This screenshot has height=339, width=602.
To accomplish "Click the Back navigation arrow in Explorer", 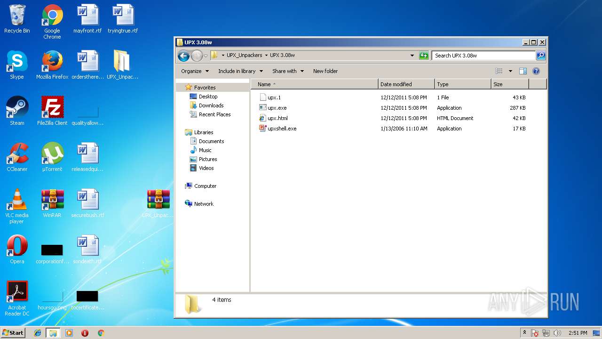I will tap(183, 56).
